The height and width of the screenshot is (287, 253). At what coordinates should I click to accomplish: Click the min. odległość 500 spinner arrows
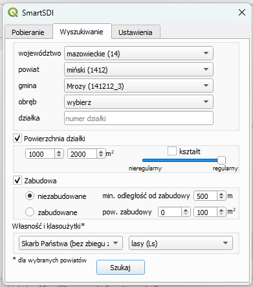click(x=221, y=196)
